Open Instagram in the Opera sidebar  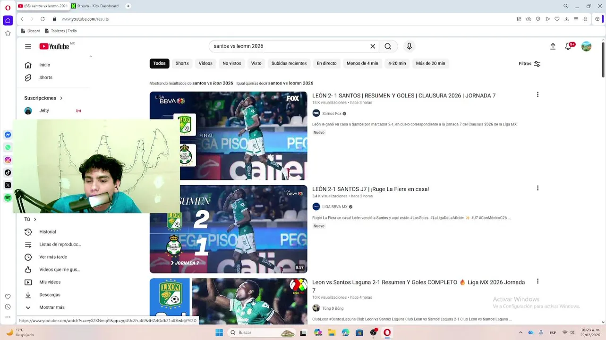8,160
